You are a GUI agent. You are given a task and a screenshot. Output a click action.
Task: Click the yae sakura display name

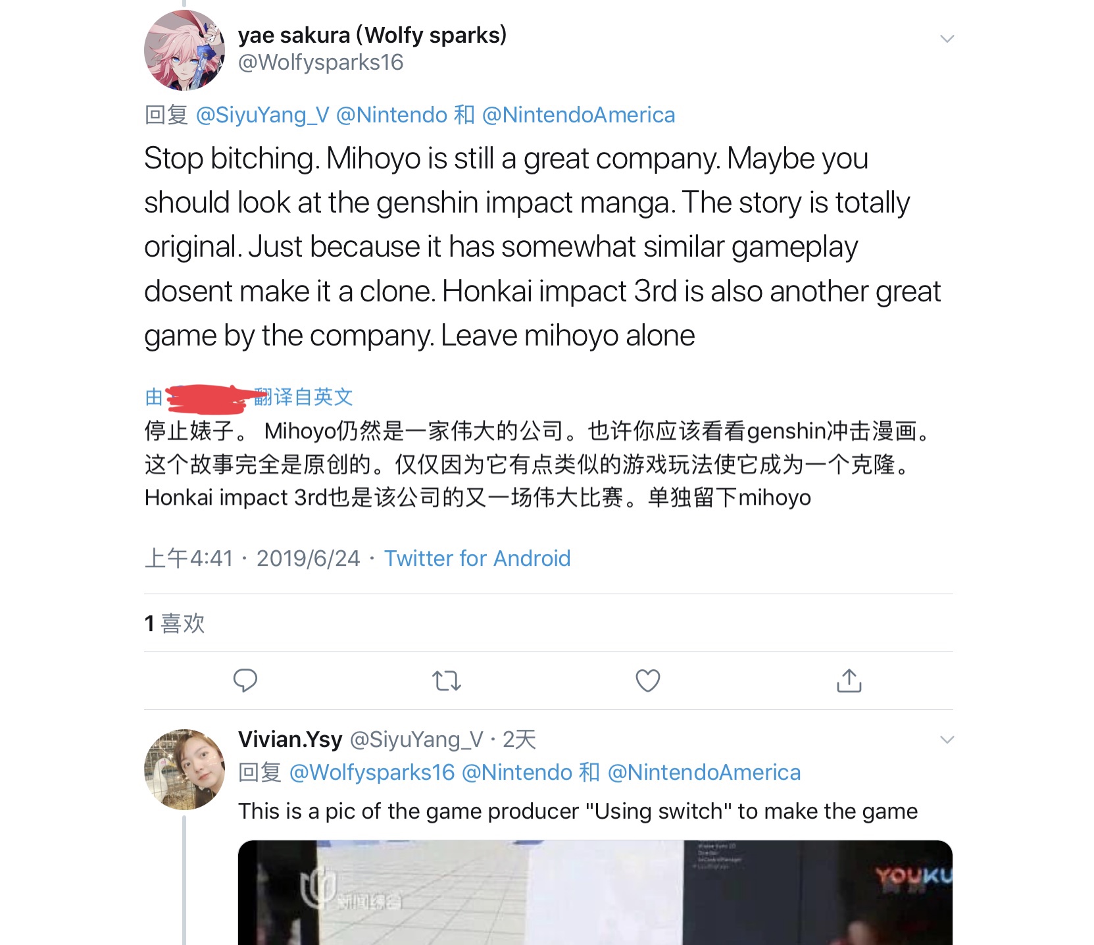tap(372, 35)
